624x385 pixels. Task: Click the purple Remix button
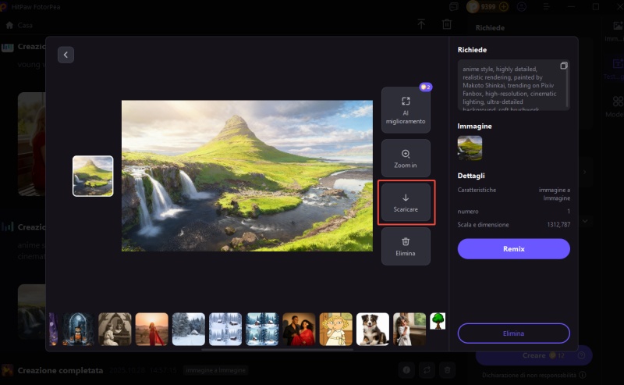[513, 248]
